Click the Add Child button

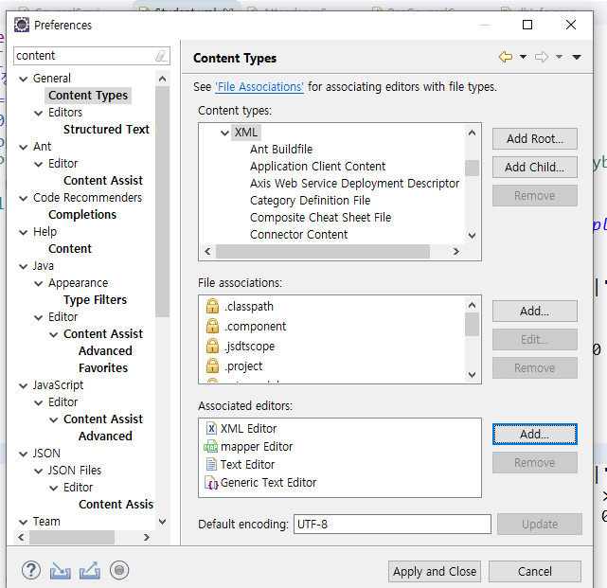(x=535, y=167)
